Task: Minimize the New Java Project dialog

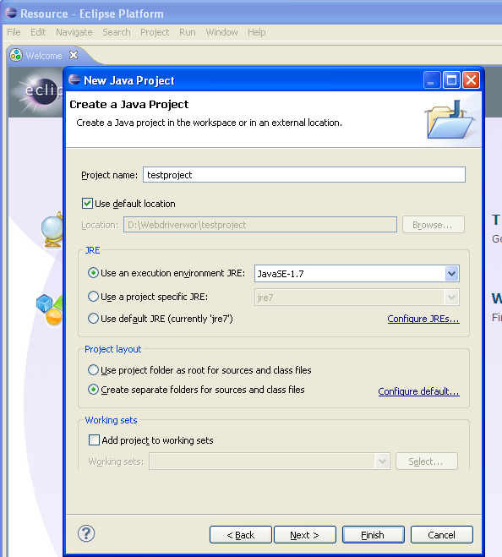Action: [x=432, y=80]
